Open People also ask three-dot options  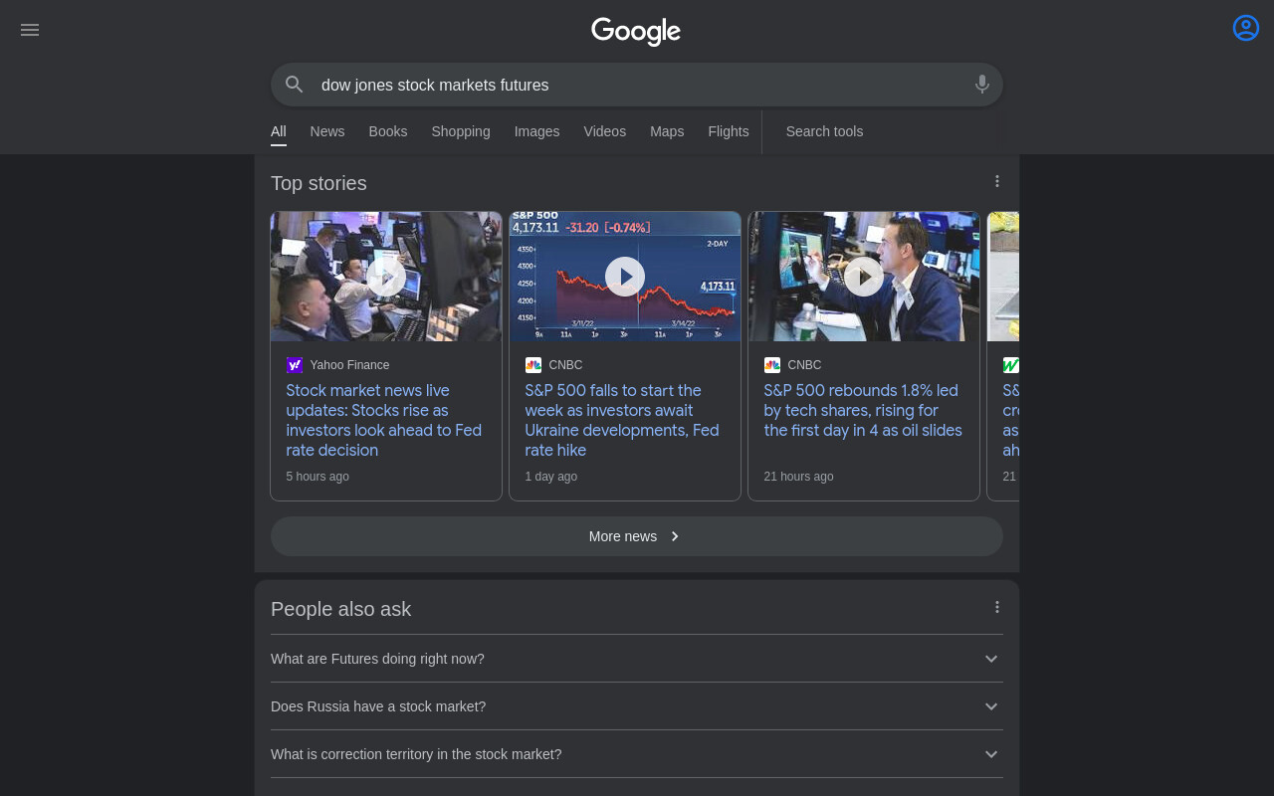pos(997,607)
